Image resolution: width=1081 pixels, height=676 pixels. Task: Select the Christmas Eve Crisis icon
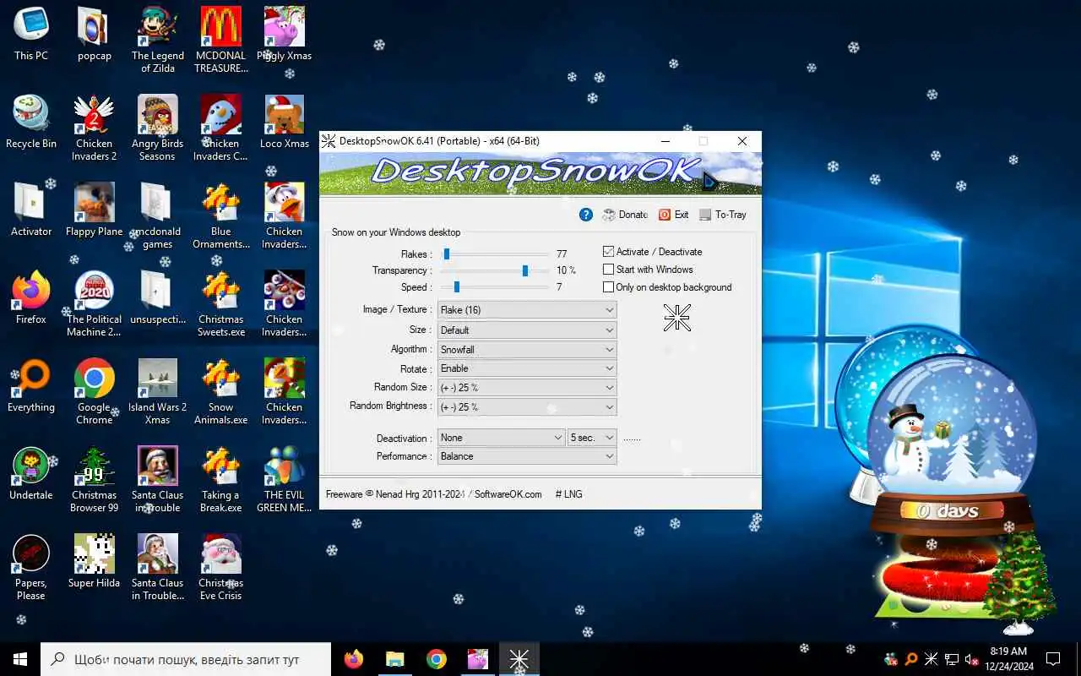point(221,567)
